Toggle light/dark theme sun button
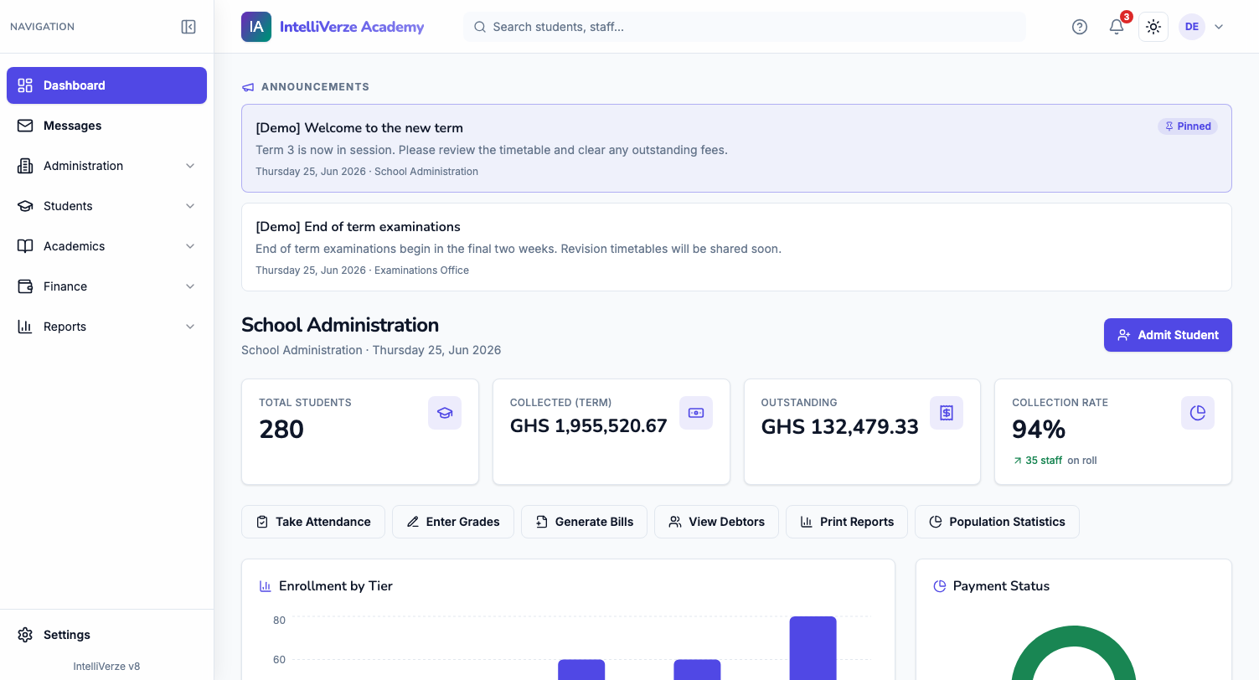The height and width of the screenshot is (680, 1259). [1153, 27]
